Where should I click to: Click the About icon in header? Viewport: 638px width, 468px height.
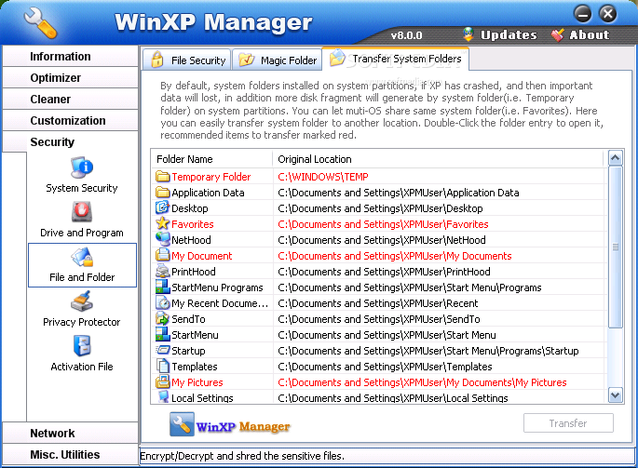(557, 35)
